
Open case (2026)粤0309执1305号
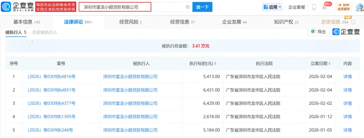[51, 116]
